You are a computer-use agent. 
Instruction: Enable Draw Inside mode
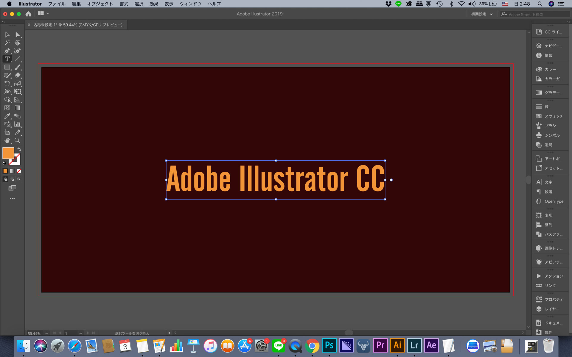coord(19,179)
